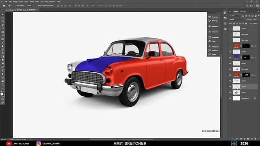This screenshot has width=260, height=146.
Task: Open the Kind layer filter dropdown
Action: pyautogui.click(x=234, y=16)
